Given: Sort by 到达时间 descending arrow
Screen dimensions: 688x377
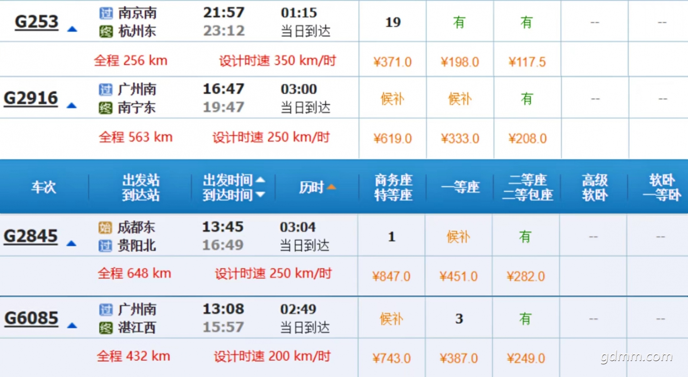Looking at the screenshot, I should tap(261, 194).
